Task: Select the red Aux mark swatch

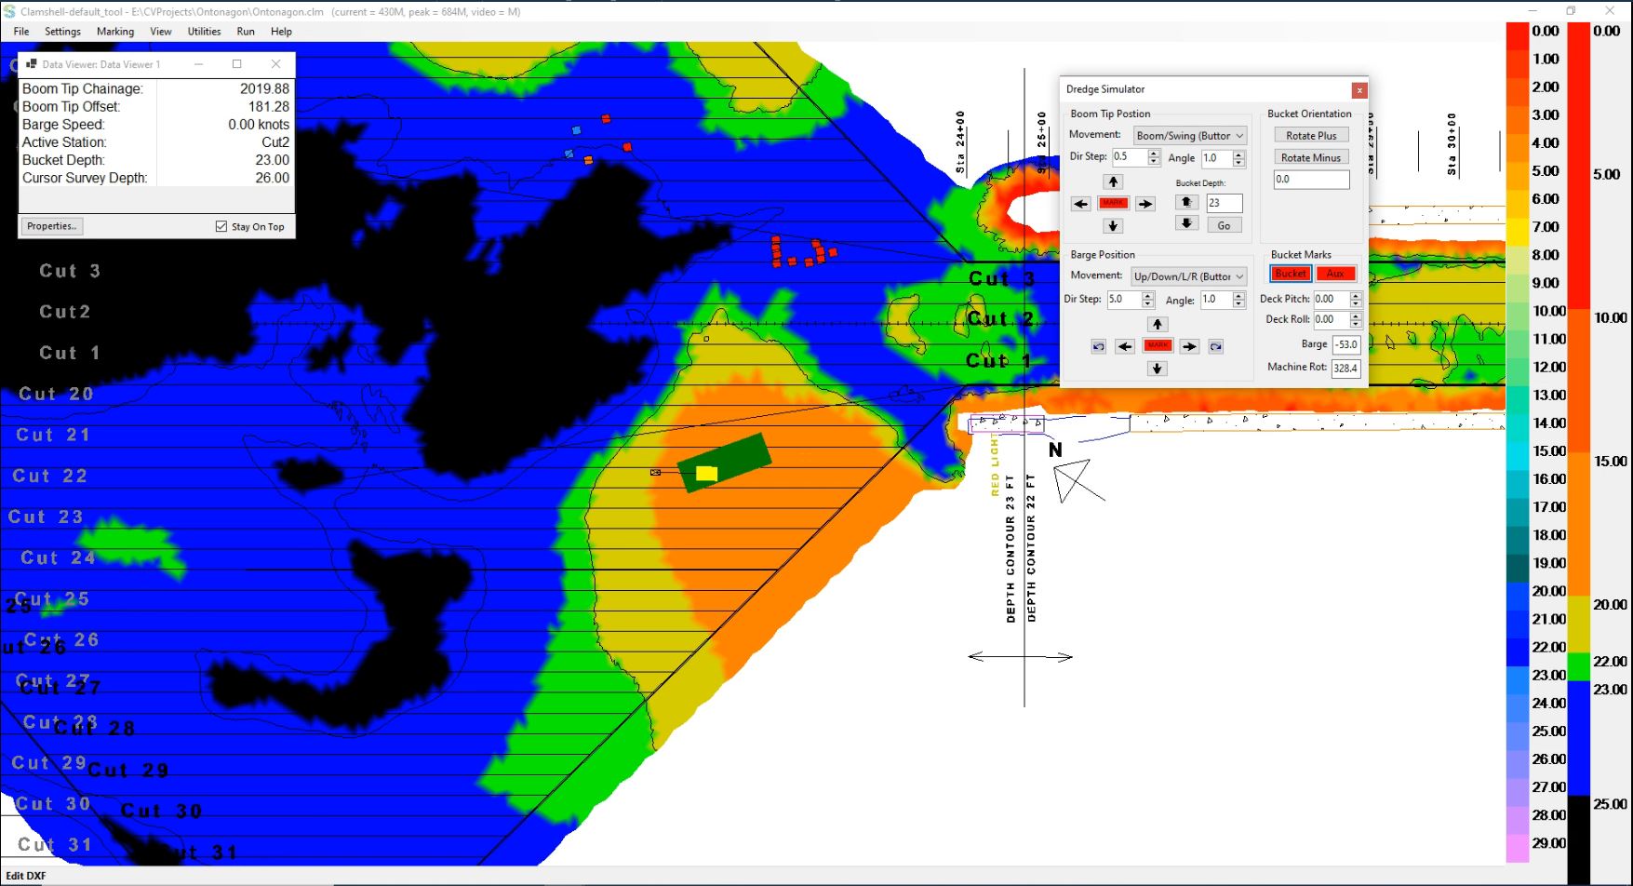Action: (x=1335, y=274)
